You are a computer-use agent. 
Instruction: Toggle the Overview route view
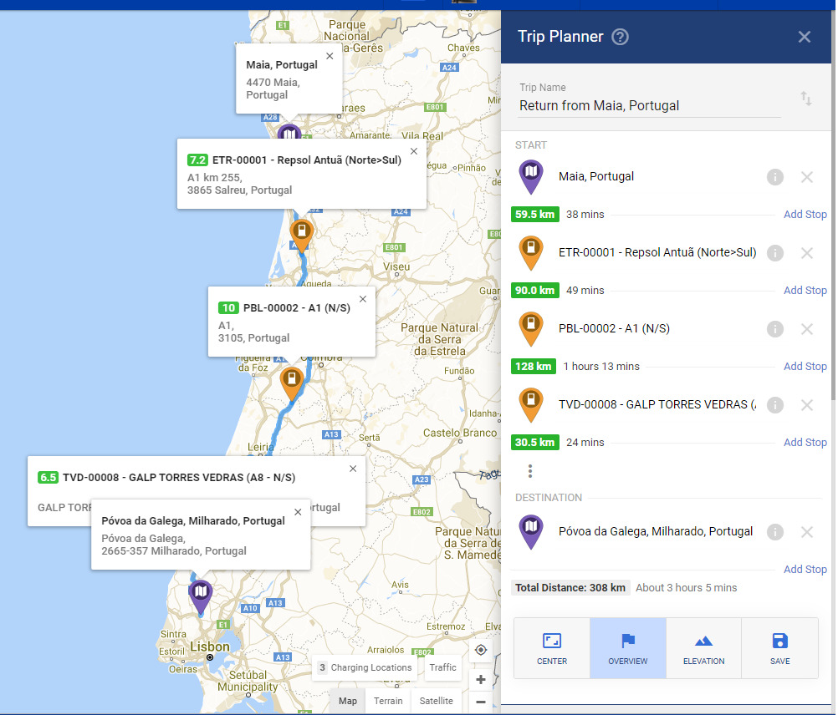[x=628, y=648]
